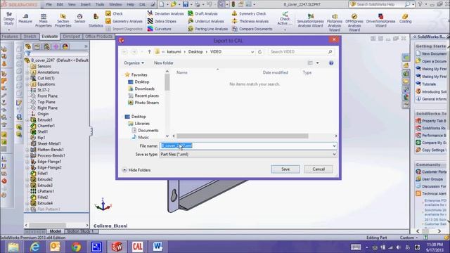Viewport: 450px width, 253px height.
Task: Run Symmetry Check
Action: click(x=249, y=13)
